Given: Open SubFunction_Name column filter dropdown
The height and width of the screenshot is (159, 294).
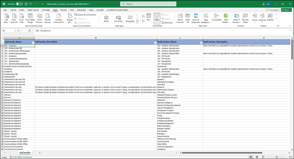Looking at the screenshot, I should pyautogui.click(x=201, y=43).
